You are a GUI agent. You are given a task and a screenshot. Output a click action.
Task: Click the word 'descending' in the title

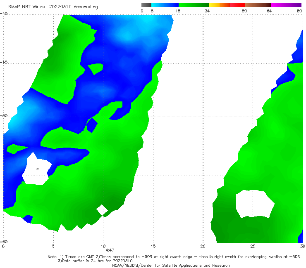coord(86,7)
